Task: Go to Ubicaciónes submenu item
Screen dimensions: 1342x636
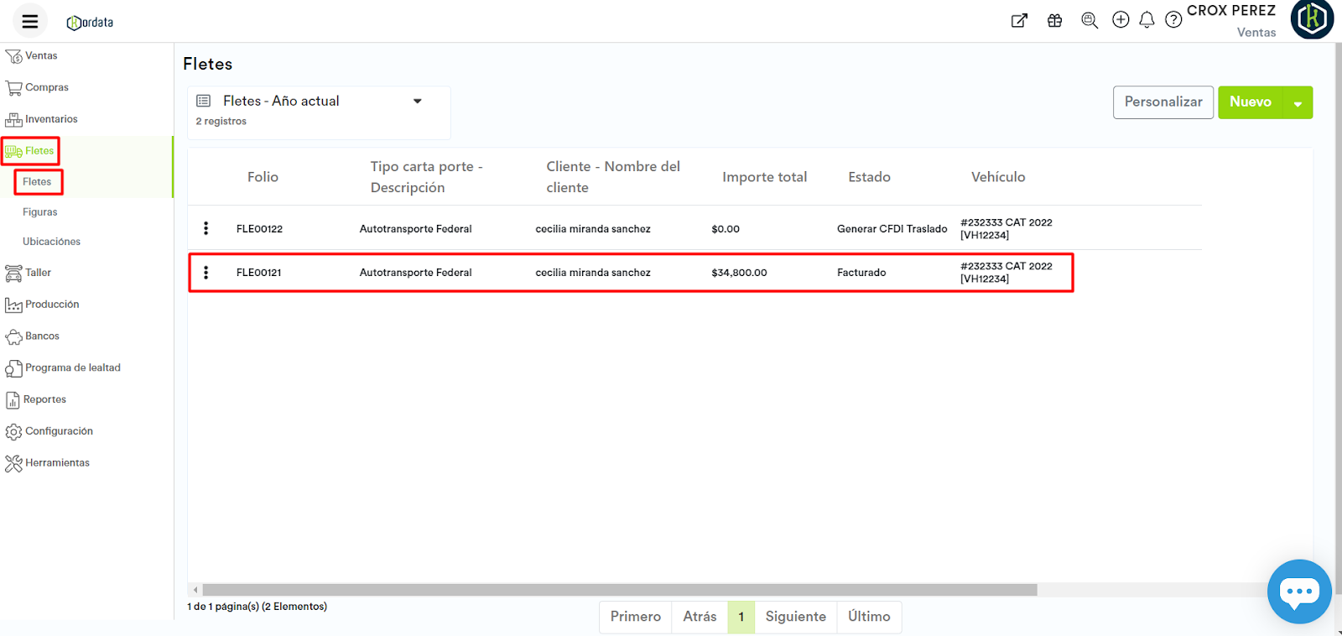Action: [x=51, y=242]
